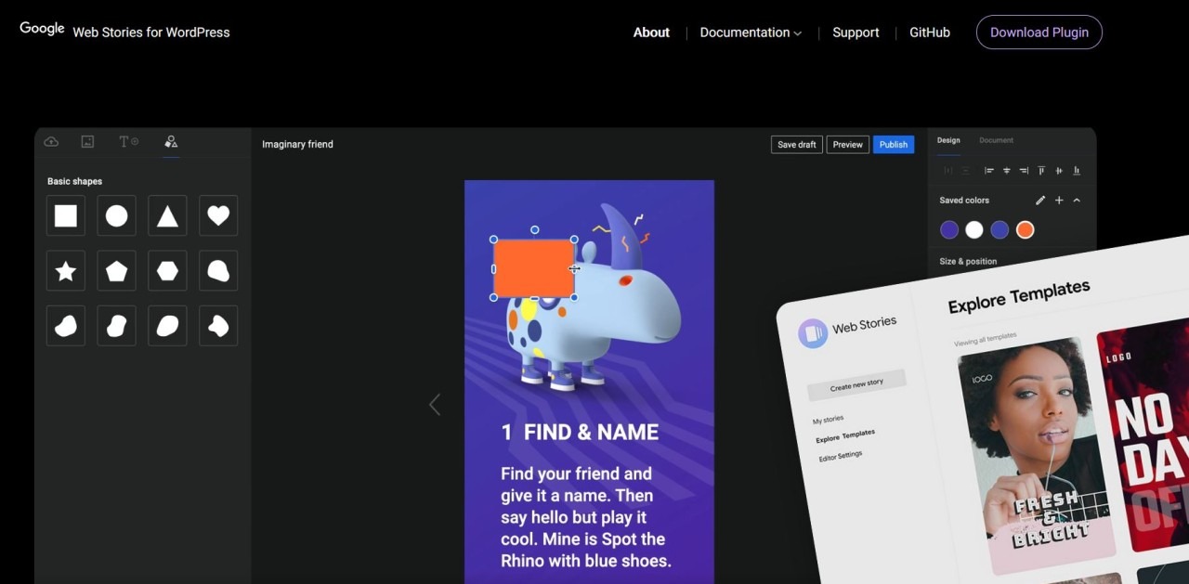Viewport: 1189px width, 584px height.
Task: Add the triangle basic shape
Action: pos(167,215)
